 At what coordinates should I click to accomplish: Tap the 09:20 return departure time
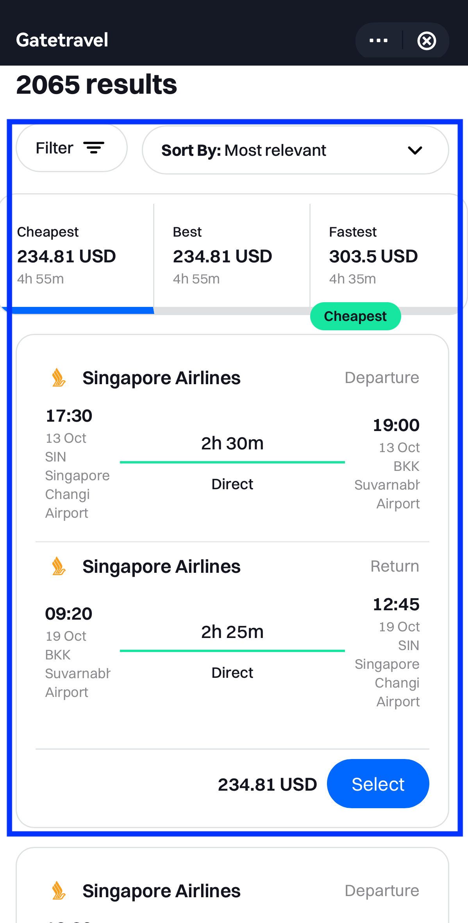click(69, 614)
